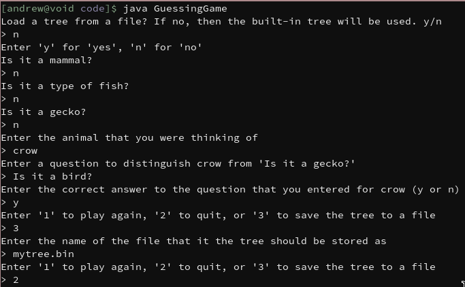
Task: Click the typed response 'Is it a bird?'
Action: coord(52,177)
